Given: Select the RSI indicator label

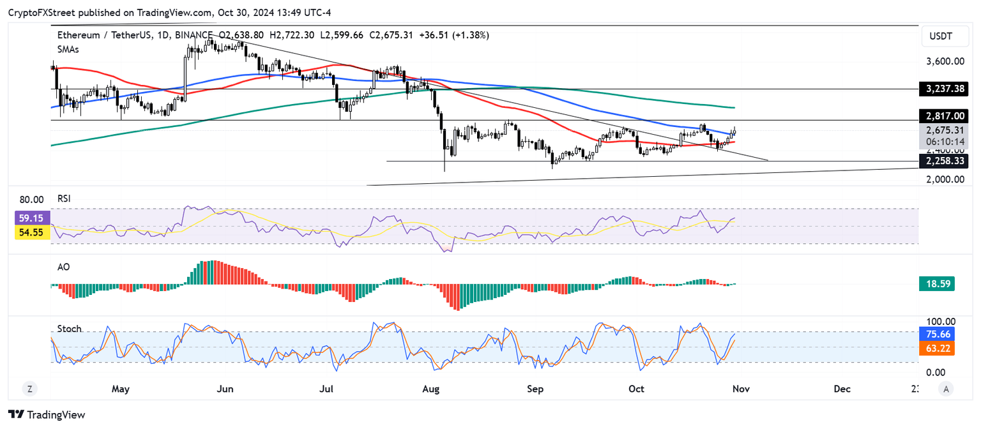Looking at the screenshot, I should pos(64,199).
